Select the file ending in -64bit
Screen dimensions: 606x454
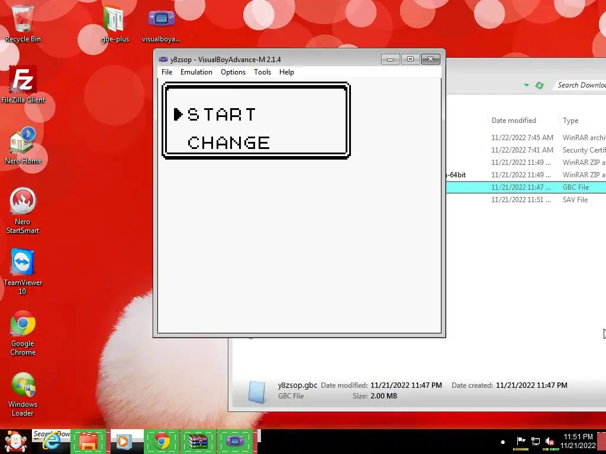[526, 175]
